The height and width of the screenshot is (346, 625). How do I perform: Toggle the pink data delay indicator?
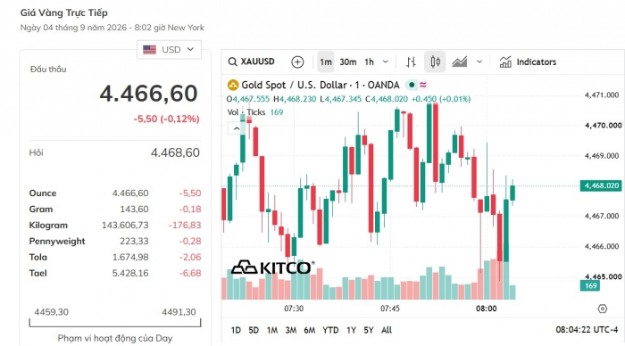tap(423, 85)
